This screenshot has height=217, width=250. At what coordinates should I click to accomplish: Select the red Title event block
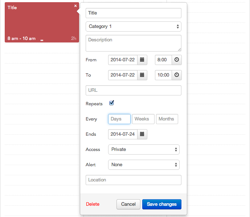pyautogui.click(x=42, y=22)
